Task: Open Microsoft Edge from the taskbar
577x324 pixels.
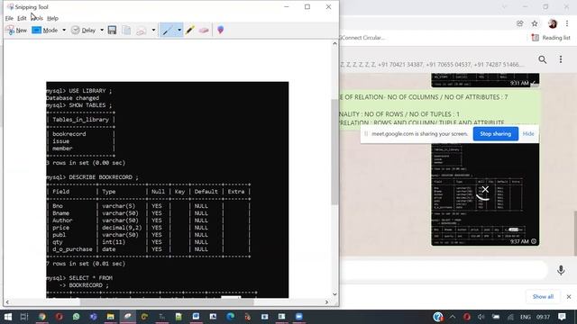Action: (x=231, y=317)
